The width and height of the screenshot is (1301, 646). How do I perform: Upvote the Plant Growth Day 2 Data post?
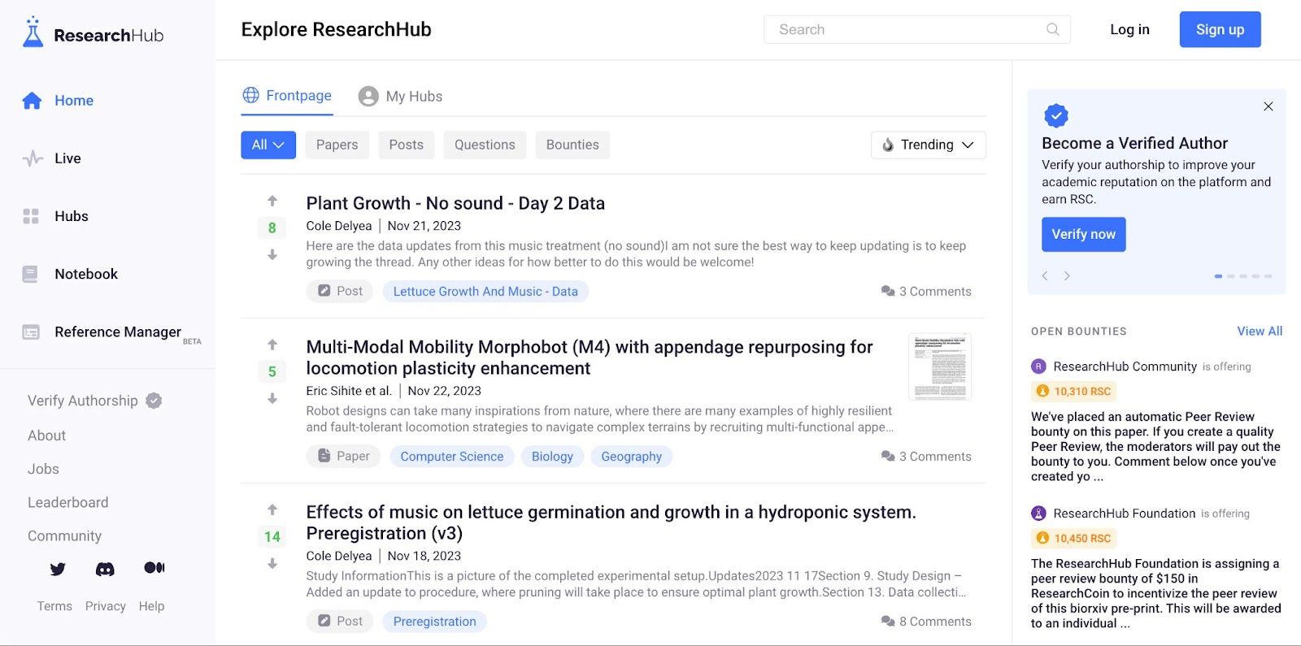(x=272, y=201)
